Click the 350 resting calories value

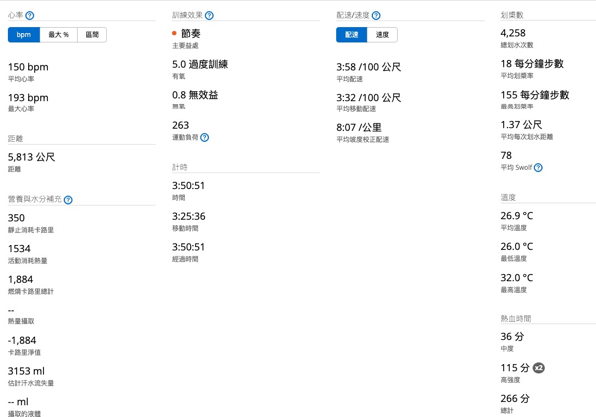16,218
